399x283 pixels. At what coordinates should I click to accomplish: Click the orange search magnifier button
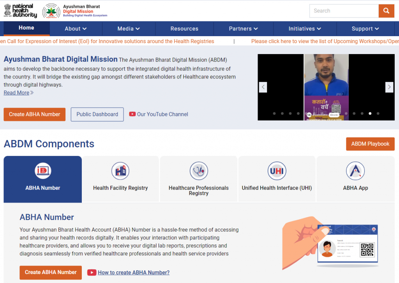point(386,11)
